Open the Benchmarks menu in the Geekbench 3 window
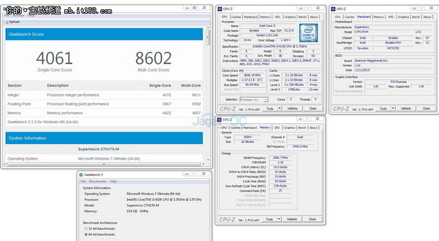 (x=98, y=181)
